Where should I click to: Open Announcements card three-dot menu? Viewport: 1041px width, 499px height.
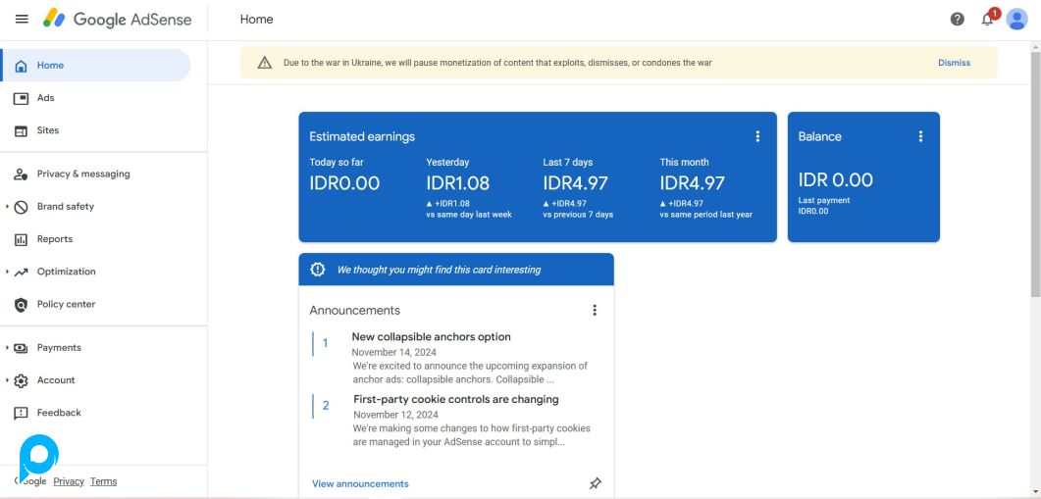pos(595,310)
